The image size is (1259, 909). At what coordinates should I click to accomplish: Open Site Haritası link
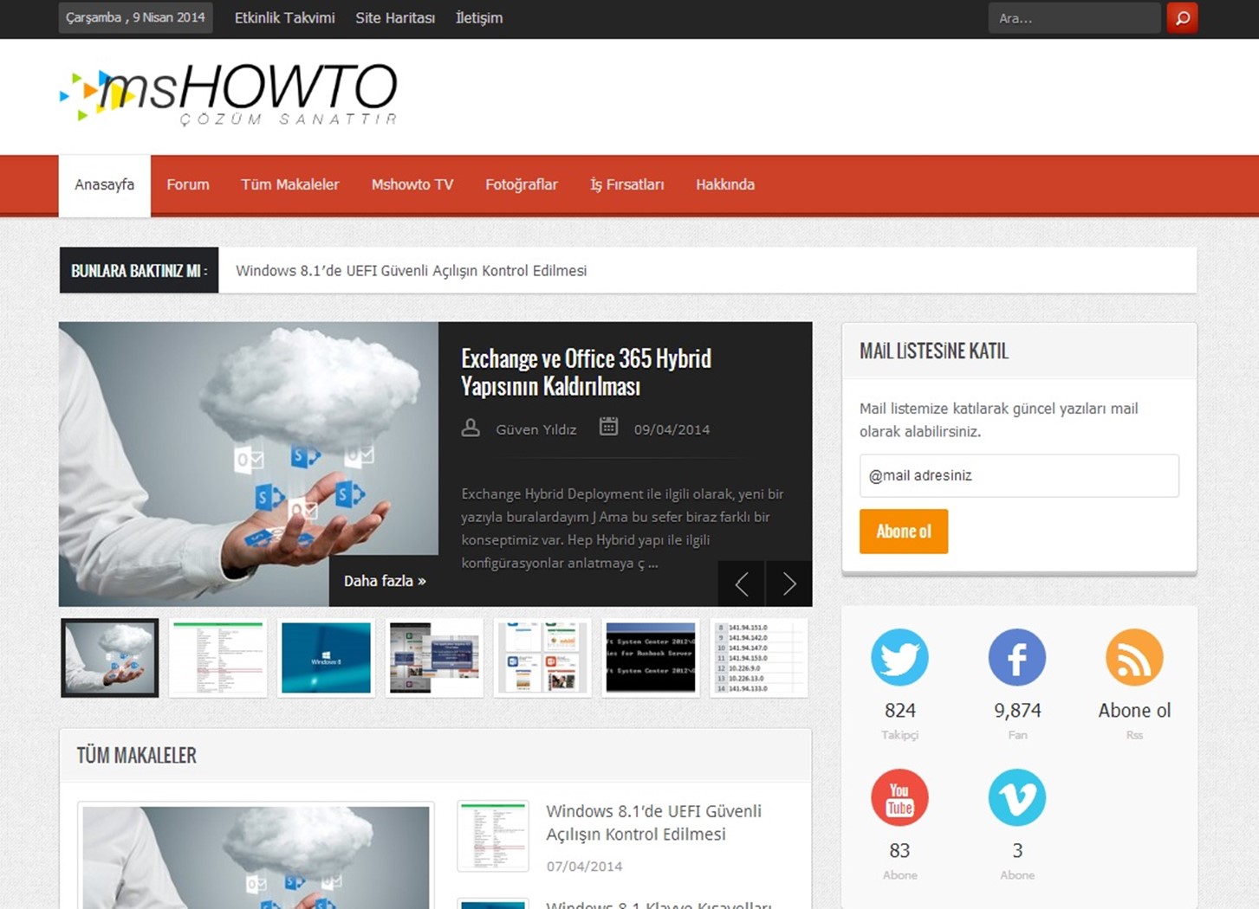(x=395, y=17)
